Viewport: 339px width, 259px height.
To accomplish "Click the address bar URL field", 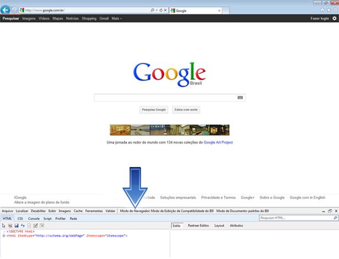I will 87,10.
